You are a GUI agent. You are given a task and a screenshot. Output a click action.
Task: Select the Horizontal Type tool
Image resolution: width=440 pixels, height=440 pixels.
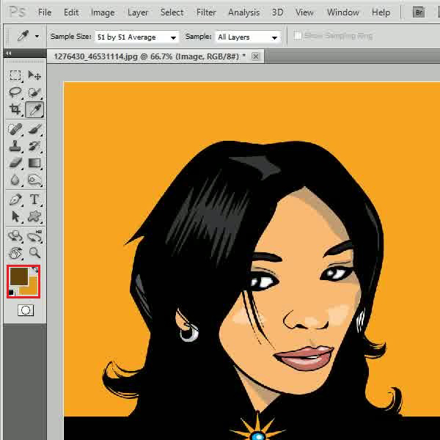coord(34,199)
